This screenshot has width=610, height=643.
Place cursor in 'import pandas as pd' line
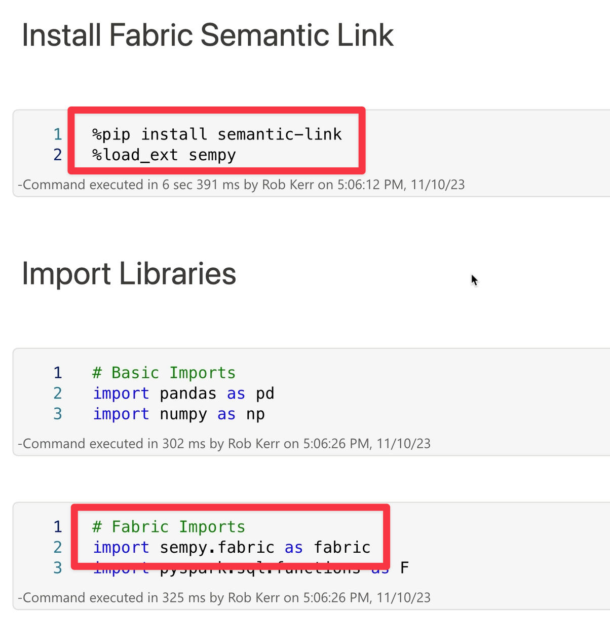[183, 394]
